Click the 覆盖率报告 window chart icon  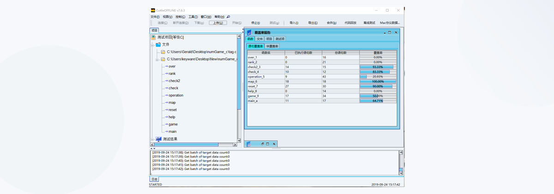point(249,33)
